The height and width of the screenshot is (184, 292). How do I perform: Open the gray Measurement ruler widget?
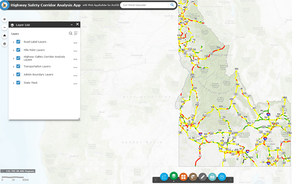(202, 177)
